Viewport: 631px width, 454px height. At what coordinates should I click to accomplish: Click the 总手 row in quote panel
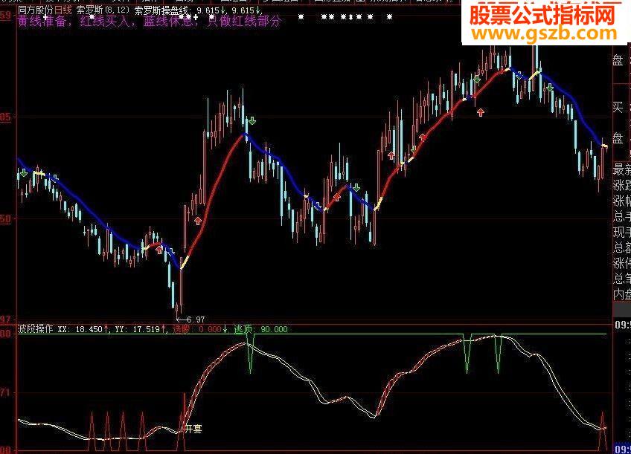coord(622,216)
